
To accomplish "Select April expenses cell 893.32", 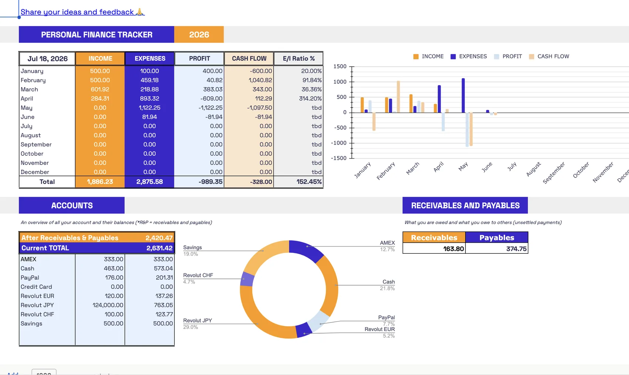I will [149, 99].
